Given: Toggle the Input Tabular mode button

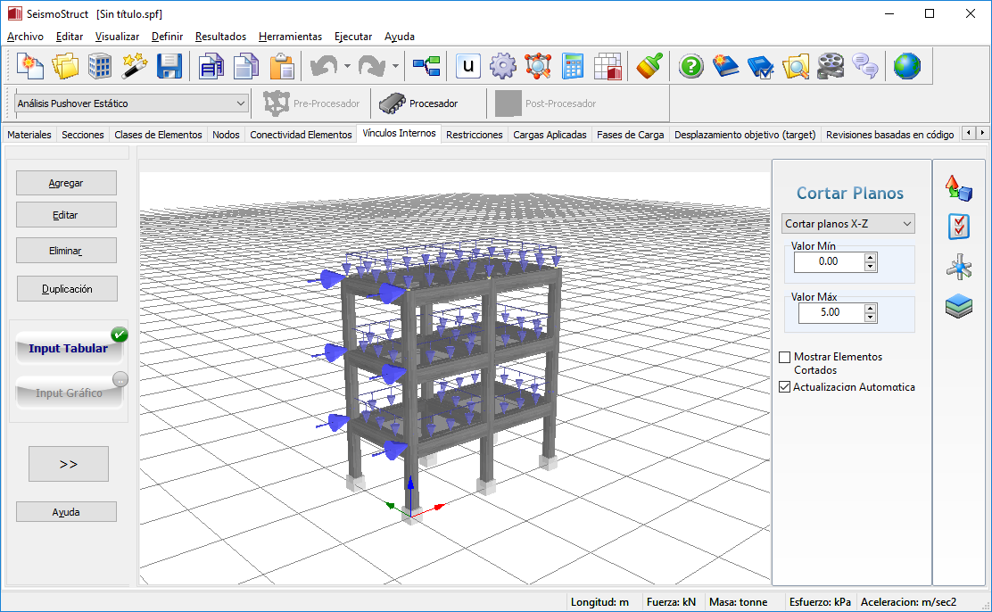Looking at the screenshot, I should coord(69,348).
